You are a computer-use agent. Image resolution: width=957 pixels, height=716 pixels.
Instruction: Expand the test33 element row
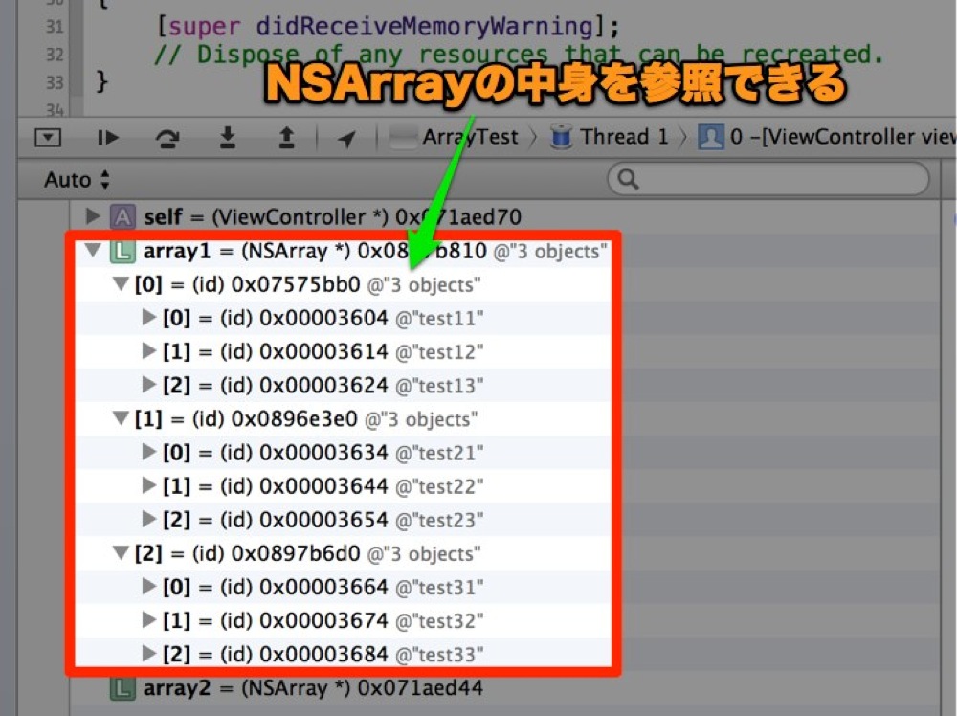coord(149,653)
